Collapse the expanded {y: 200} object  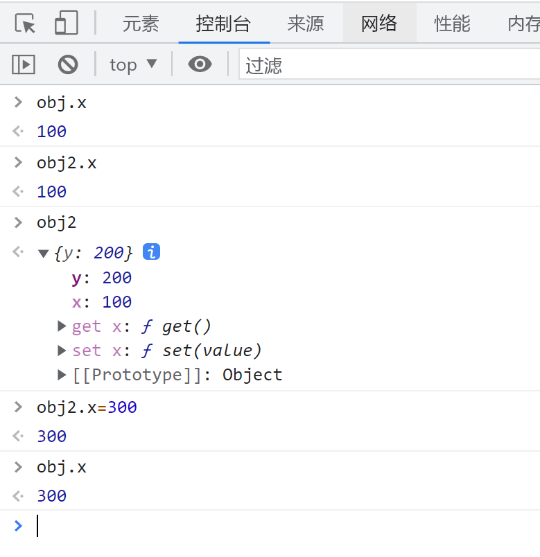(x=44, y=254)
